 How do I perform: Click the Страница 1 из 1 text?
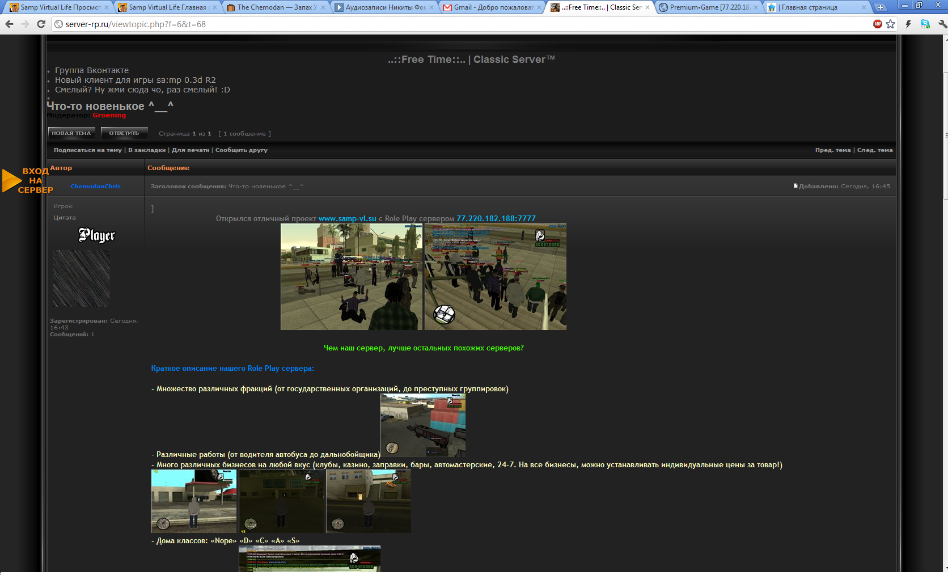[185, 134]
